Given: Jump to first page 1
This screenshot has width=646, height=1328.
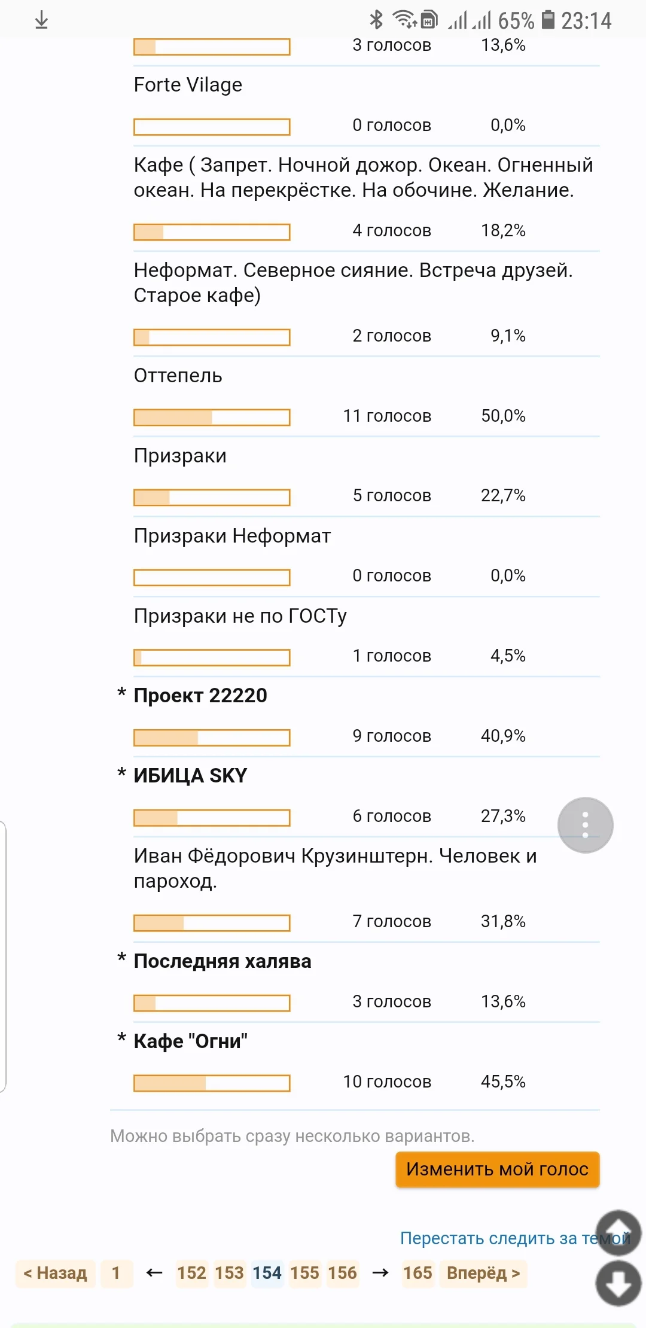Looking at the screenshot, I should point(116,1273).
